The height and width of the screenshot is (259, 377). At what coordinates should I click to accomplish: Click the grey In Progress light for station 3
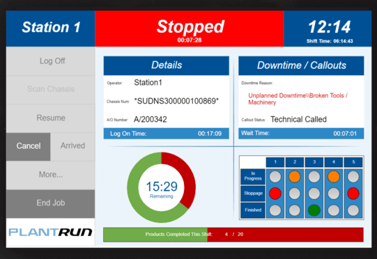(314, 177)
